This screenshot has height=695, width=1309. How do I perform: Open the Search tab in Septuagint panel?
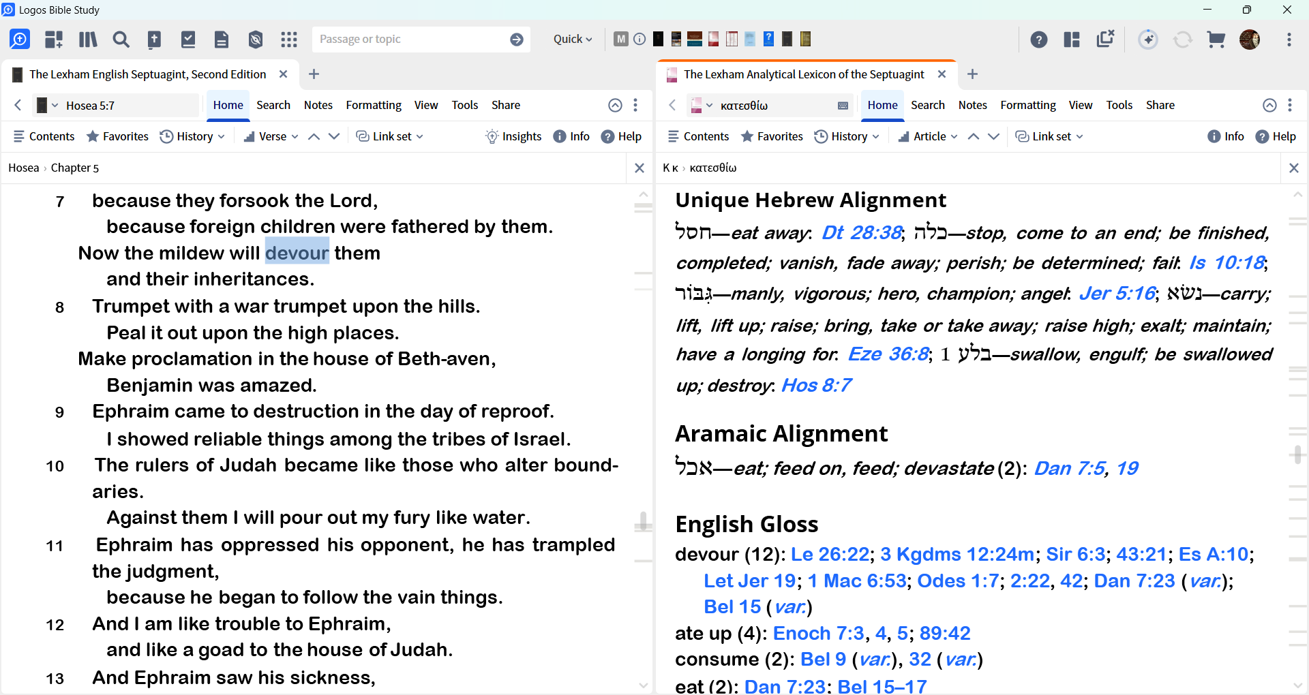point(273,105)
